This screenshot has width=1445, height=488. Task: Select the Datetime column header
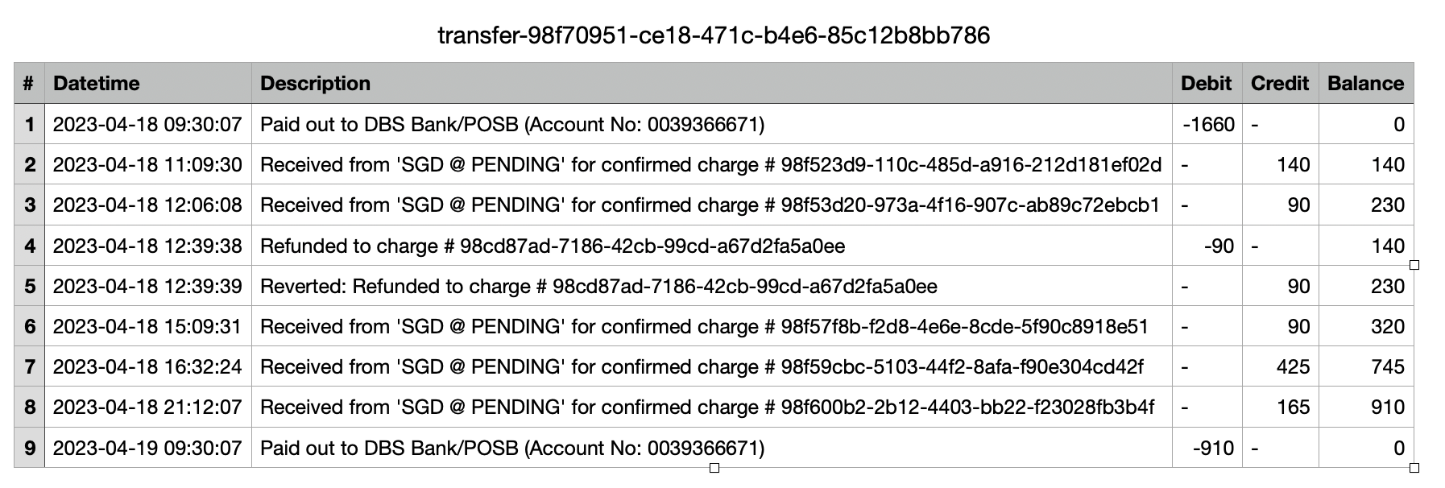tap(148, 83)
